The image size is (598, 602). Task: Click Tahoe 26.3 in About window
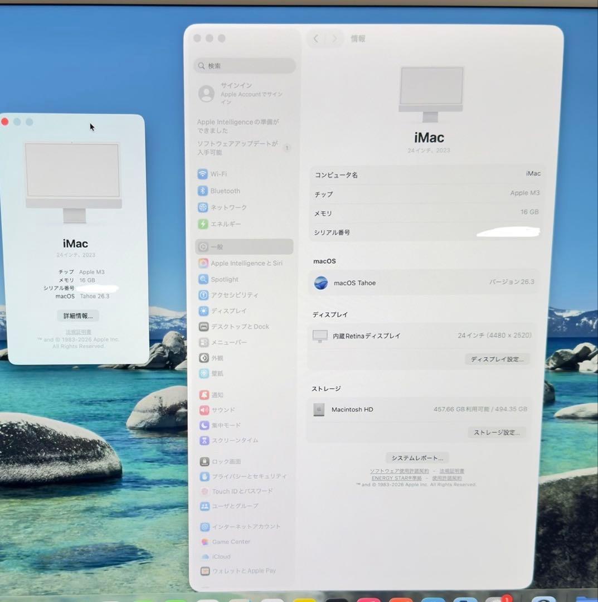tap(94, 296)
